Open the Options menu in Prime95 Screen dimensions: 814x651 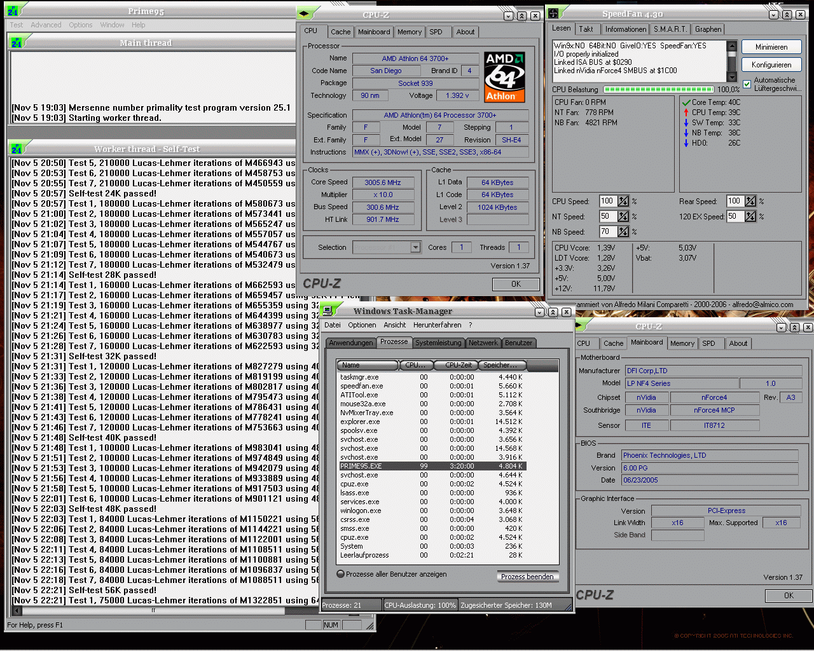pyautogui.click(x=81, y=25)
